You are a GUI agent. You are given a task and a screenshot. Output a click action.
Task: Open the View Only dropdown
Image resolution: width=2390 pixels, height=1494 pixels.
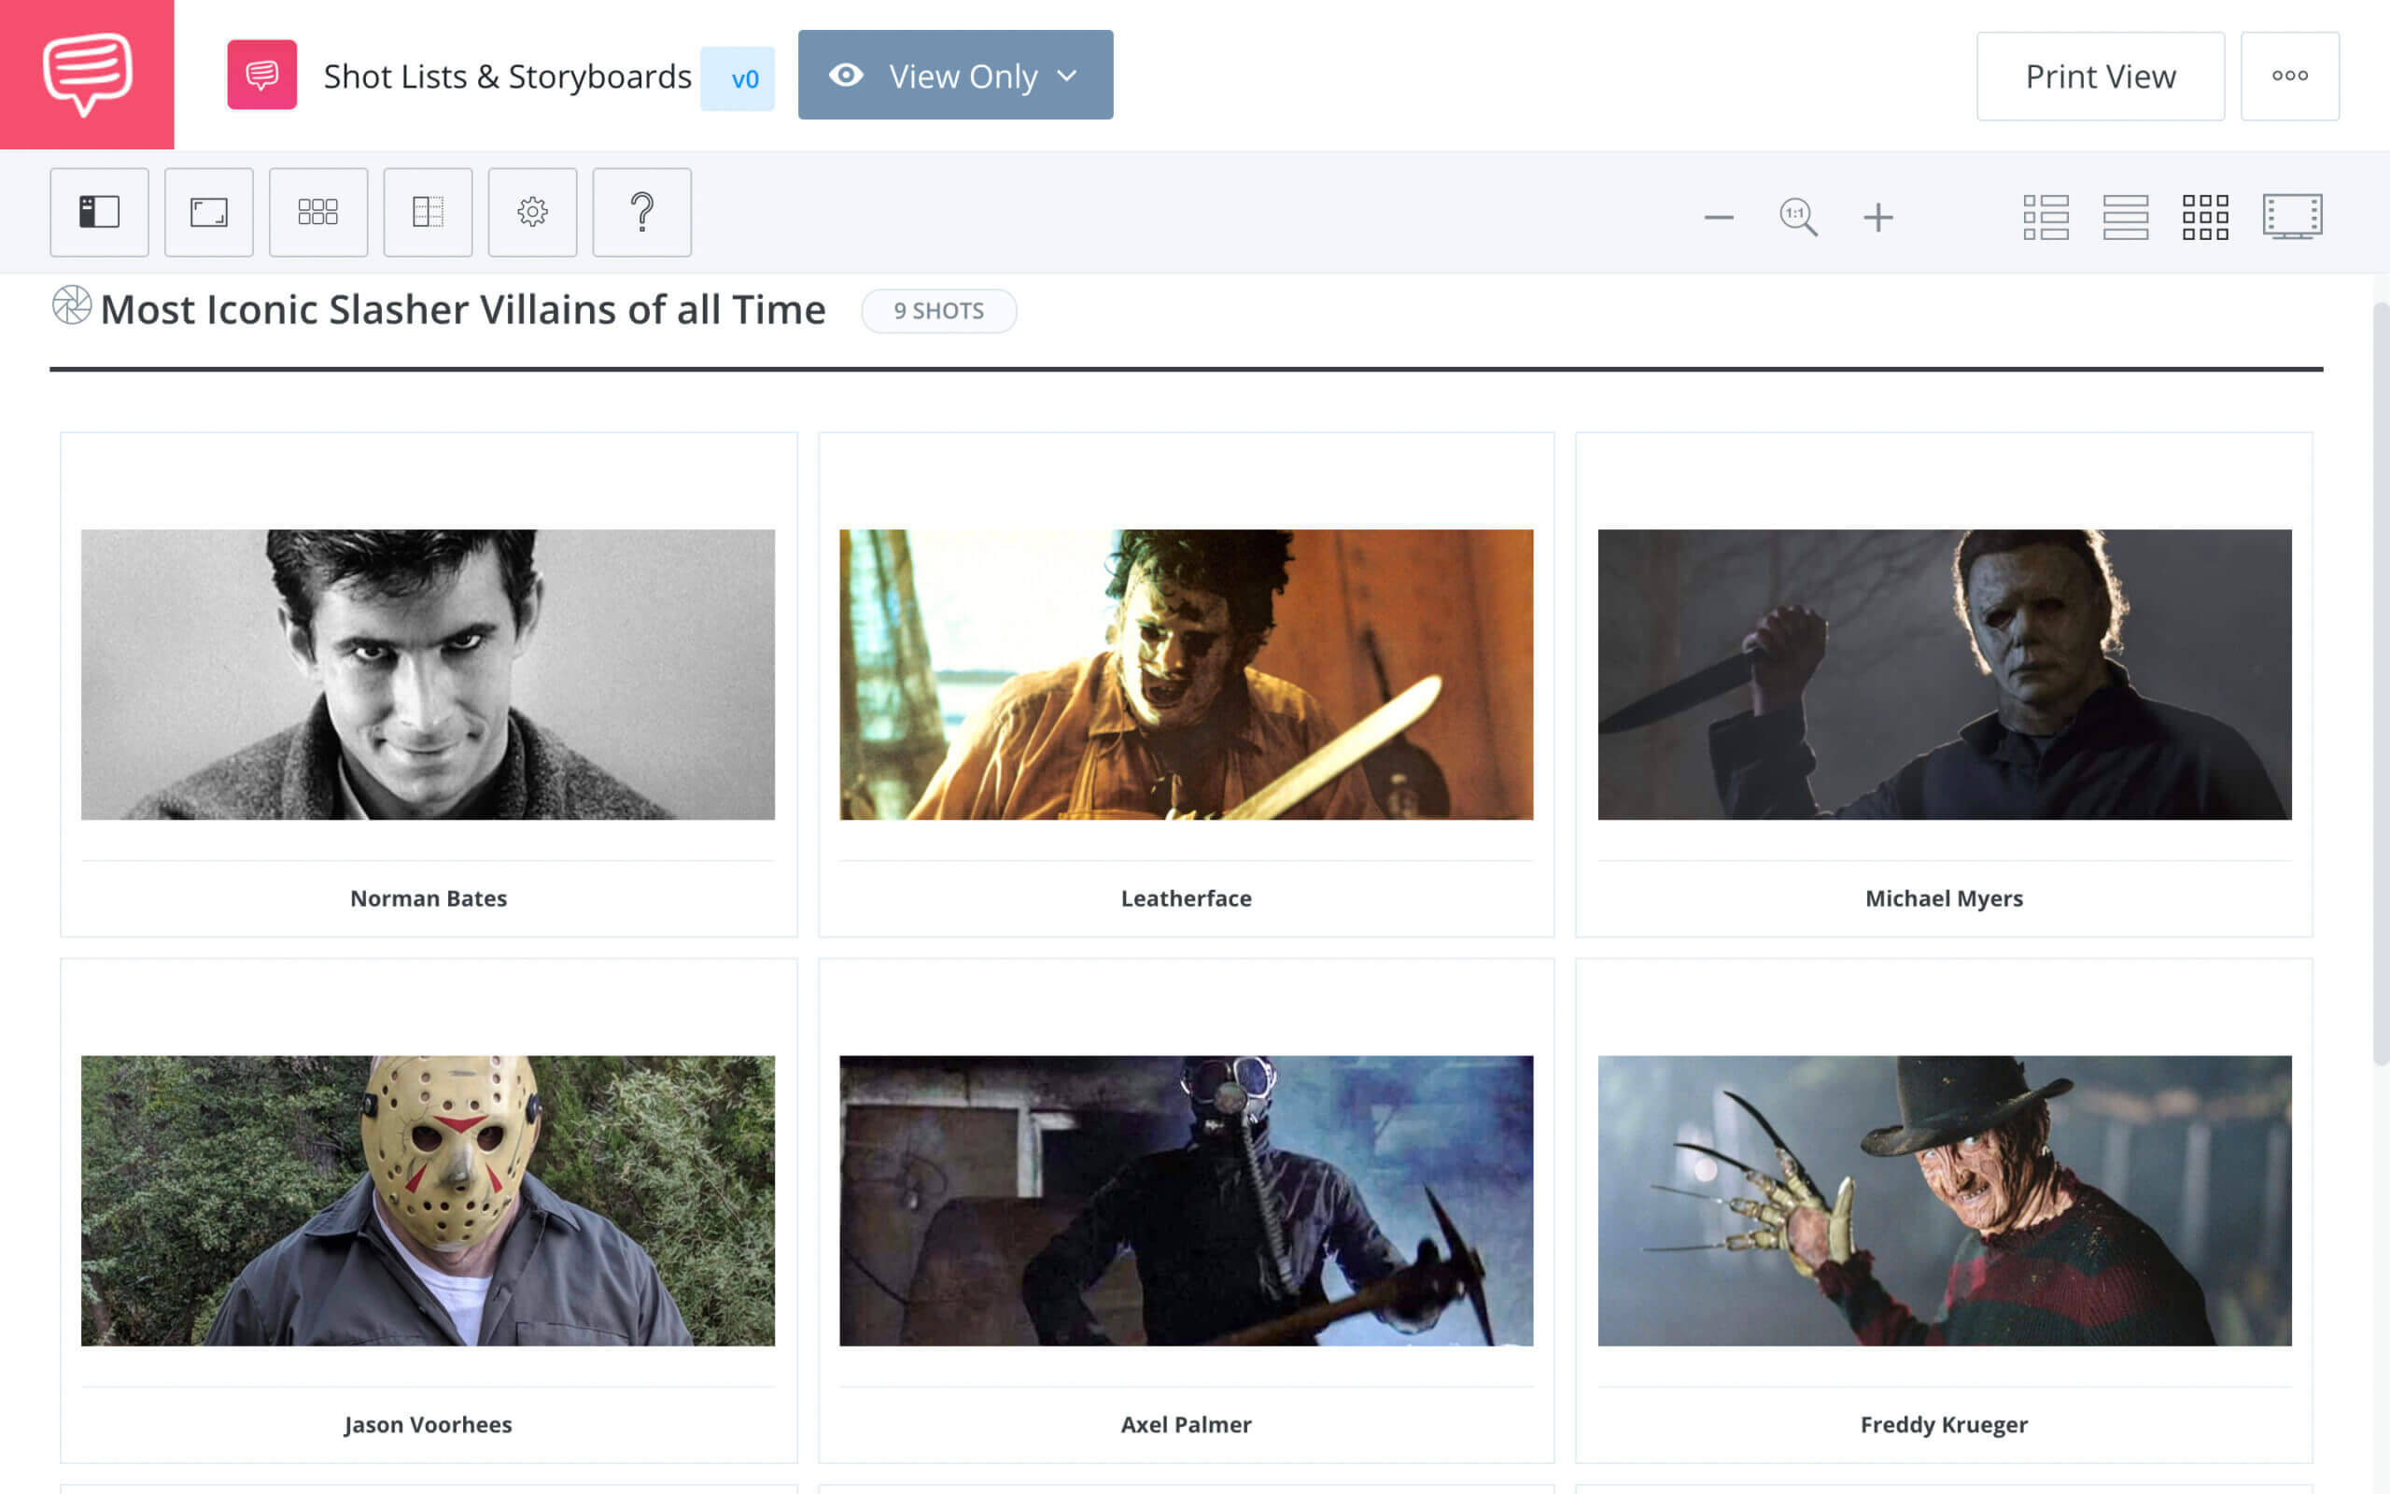955,75
